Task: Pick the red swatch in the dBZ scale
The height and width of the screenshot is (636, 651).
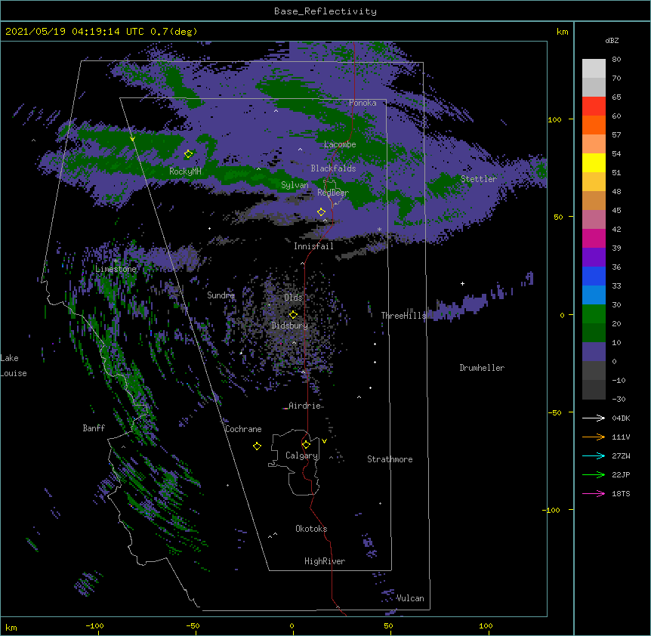Action: [594, 107]
